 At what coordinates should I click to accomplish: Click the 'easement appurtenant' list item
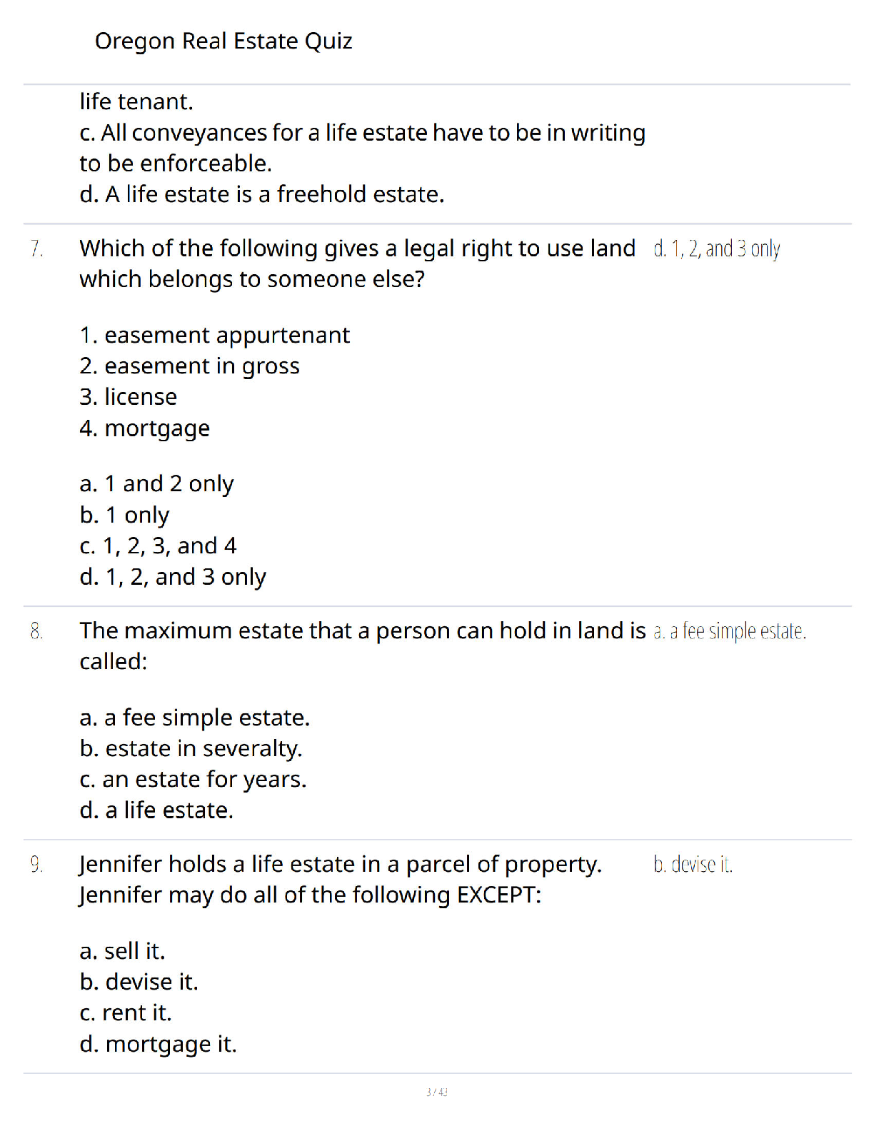215,336
